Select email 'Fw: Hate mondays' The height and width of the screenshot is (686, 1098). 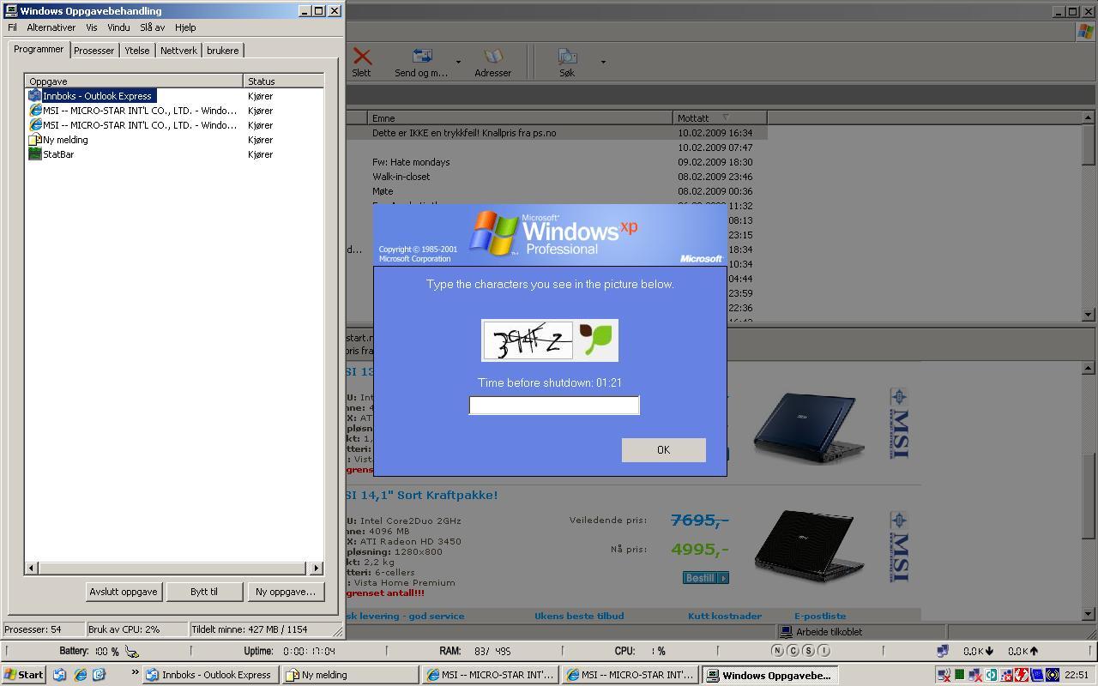click(x=411, y=162)
